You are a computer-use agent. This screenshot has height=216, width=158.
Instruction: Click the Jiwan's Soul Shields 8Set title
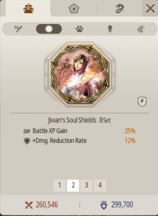pyautogui.click(x=79, y=120)
